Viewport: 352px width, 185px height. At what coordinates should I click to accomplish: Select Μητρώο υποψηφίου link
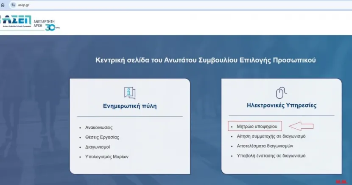[x=257, y=127]
